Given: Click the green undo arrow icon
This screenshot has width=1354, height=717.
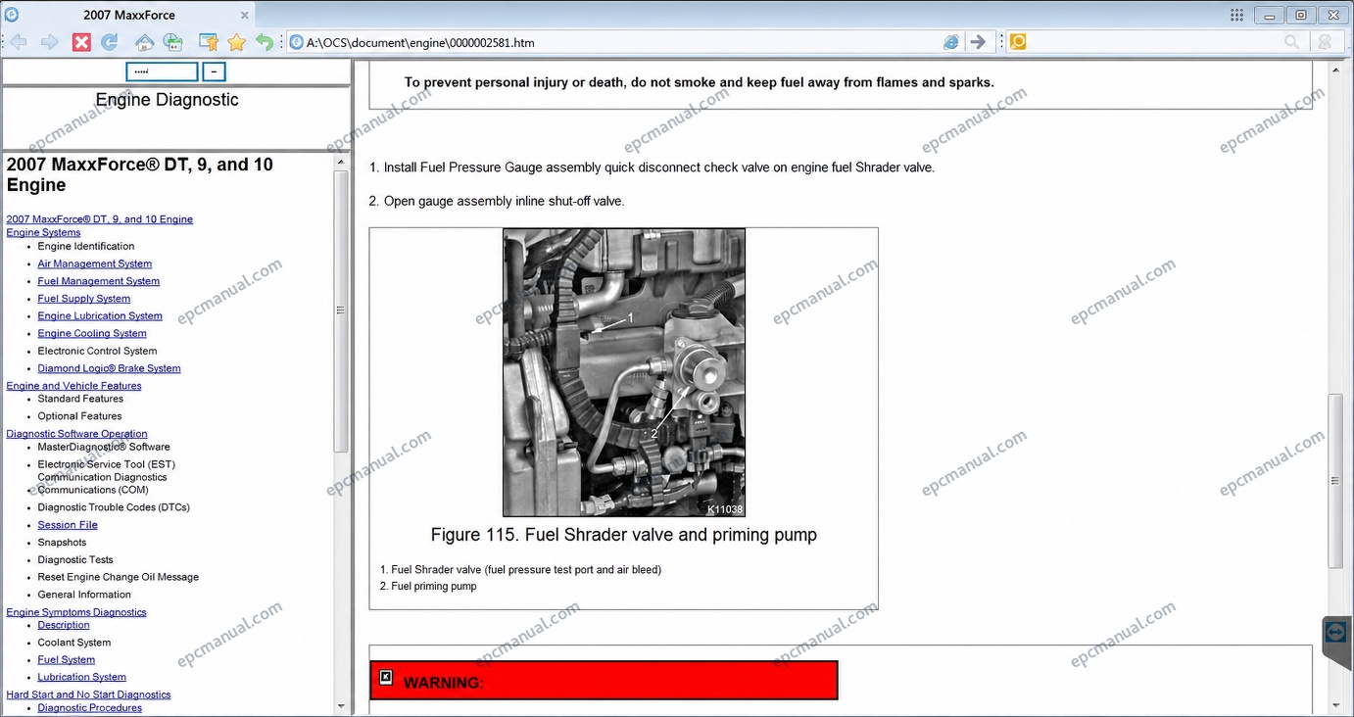Looking at the screenshot, I should pos(265,42).
